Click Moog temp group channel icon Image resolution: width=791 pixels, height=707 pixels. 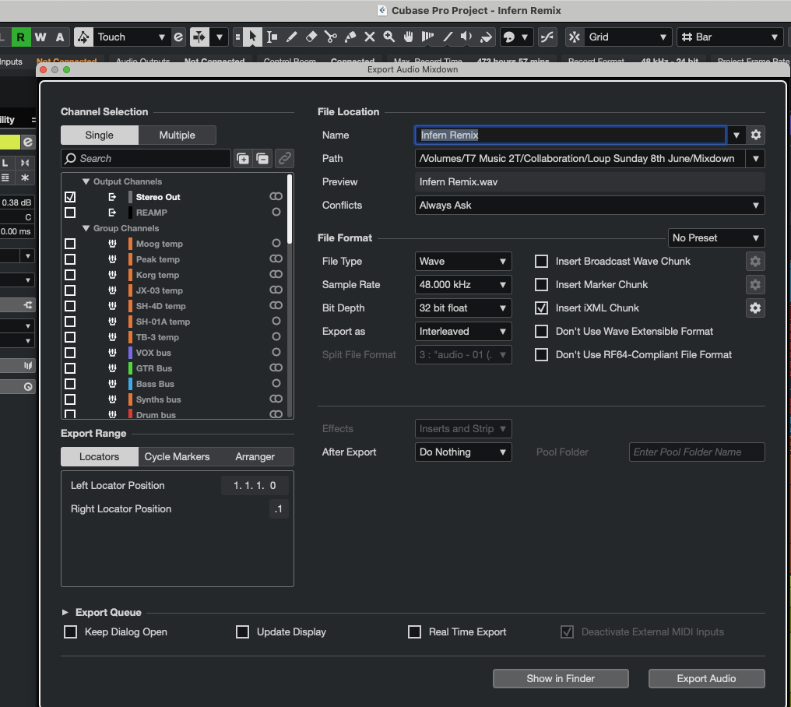112,244
